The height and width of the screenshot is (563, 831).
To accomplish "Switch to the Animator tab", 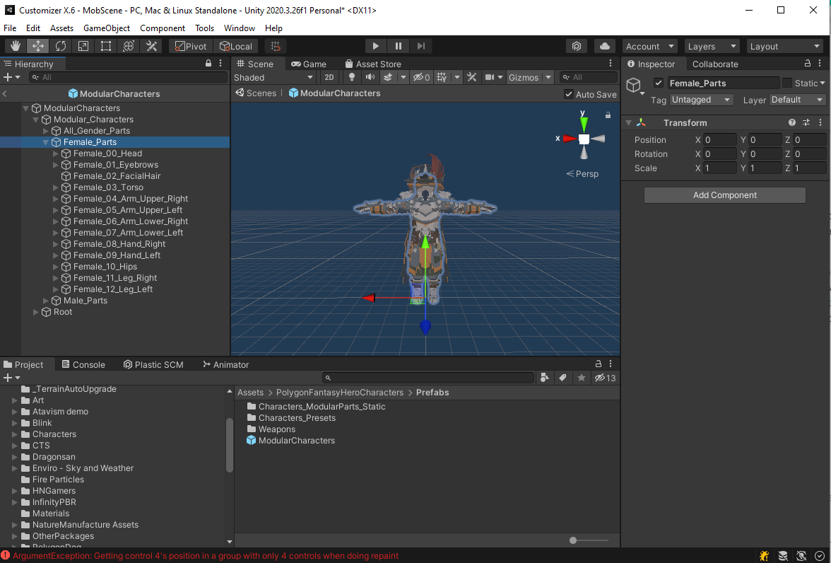I will point(225,364).
